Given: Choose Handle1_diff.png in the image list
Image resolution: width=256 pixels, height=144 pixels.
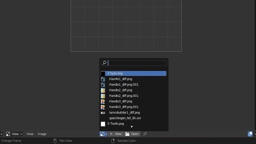Looking at the screenshot, I should coord(133,79).
